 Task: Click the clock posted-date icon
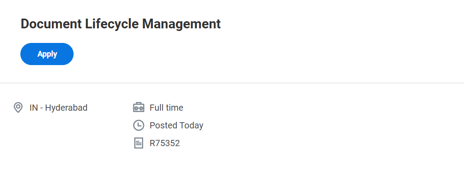[x=138, y=125]
